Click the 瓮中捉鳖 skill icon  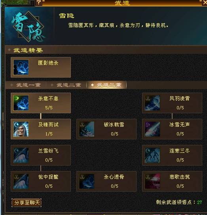(21, 181)
